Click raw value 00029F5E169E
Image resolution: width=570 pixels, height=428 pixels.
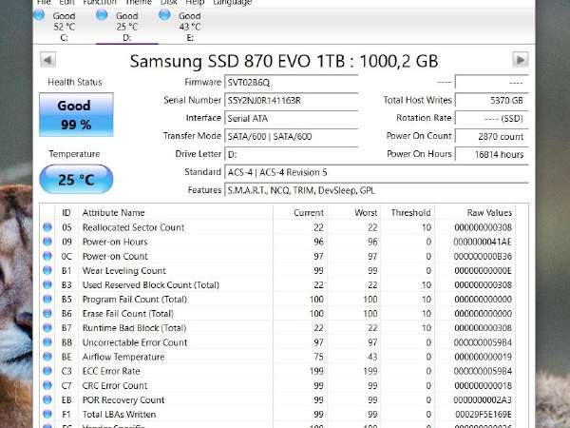[x=484, y=414]
